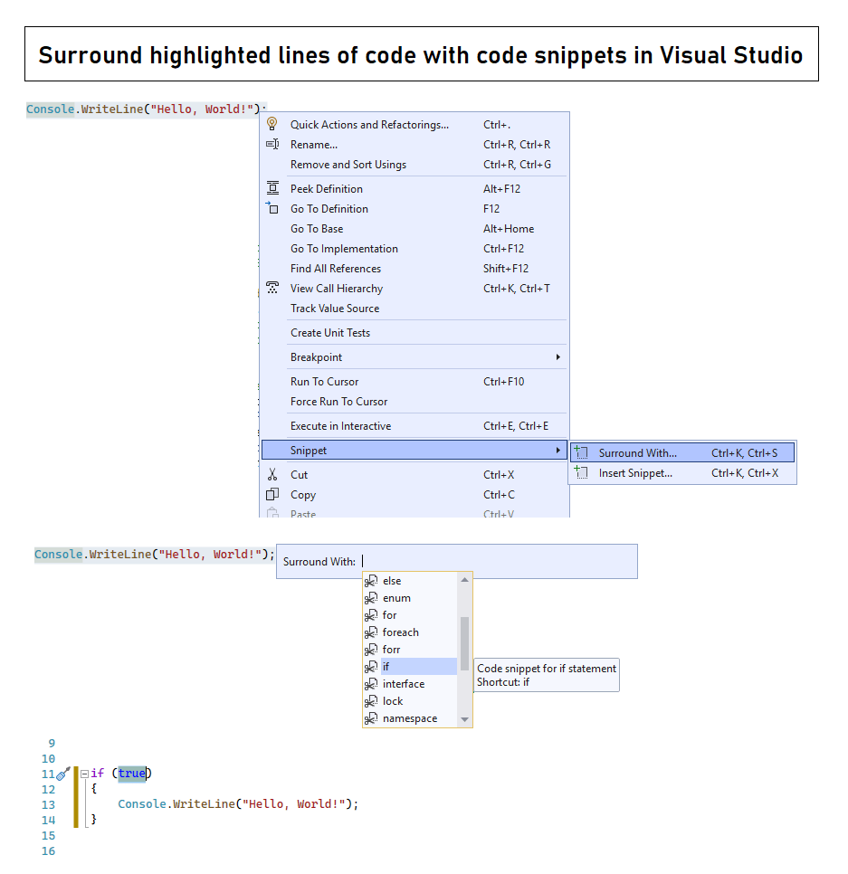Select Rename from the context menu
Viewport: 848px width, 874px height.
coord(414,145)
